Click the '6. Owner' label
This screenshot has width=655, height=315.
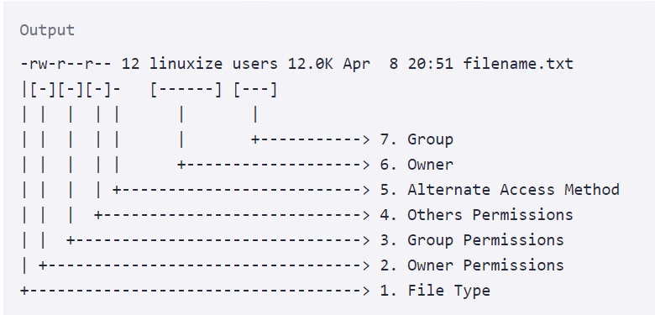pyautogui.click(x=417, y=165)
